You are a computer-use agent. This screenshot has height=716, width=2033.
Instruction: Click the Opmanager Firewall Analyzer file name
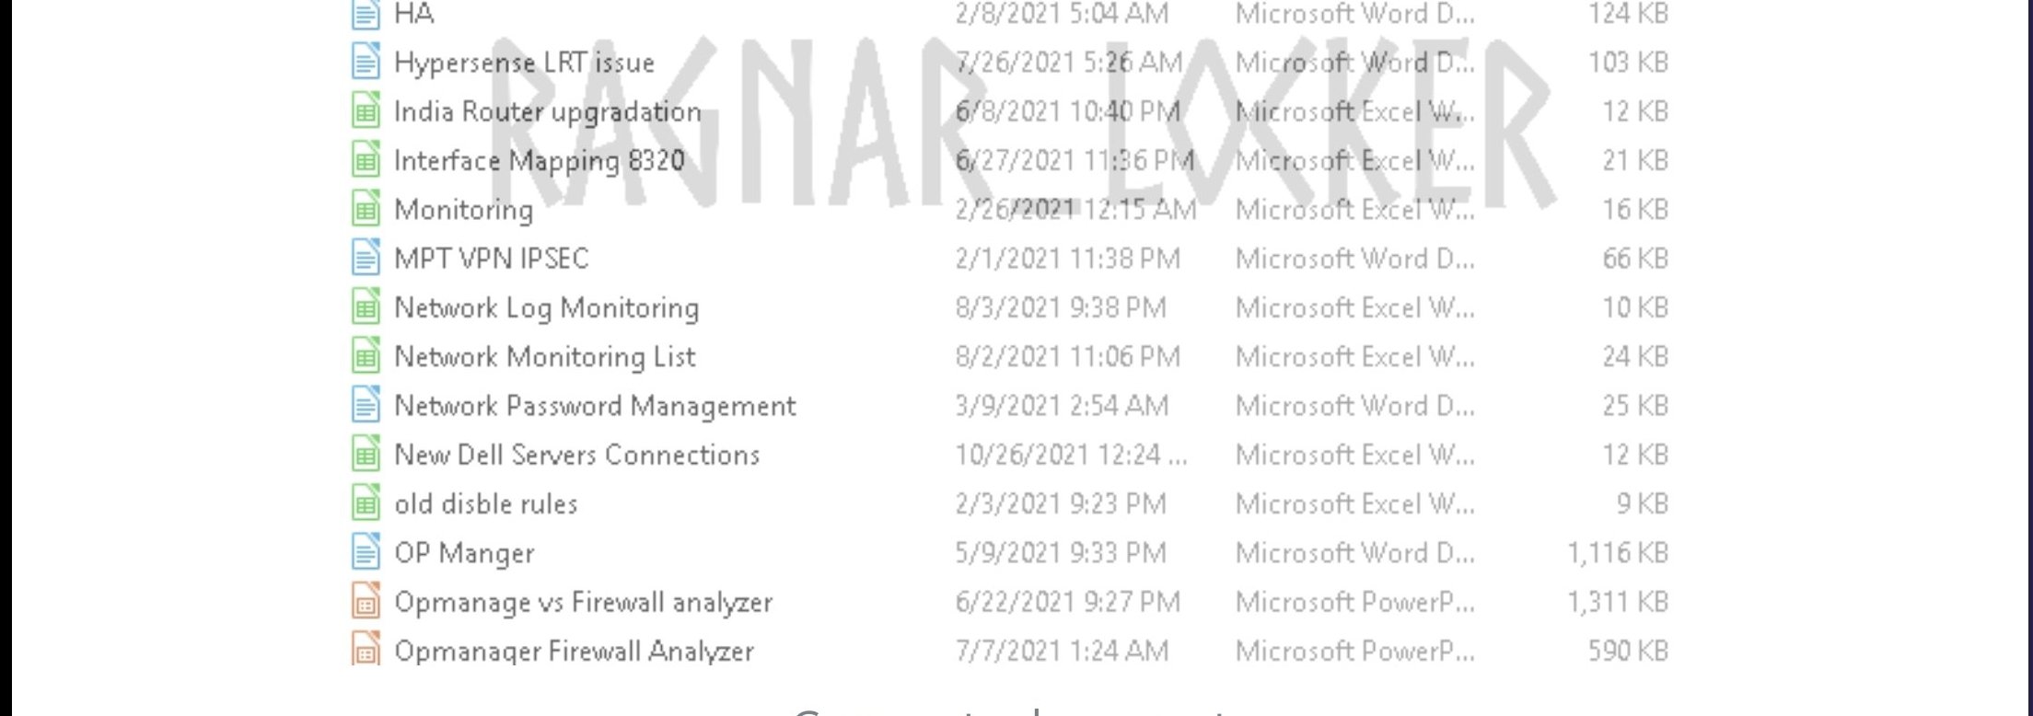coord(574,652)
